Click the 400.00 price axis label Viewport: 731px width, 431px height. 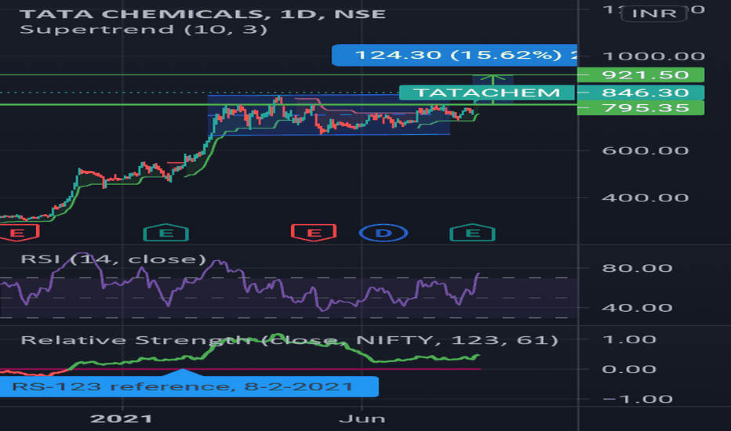pos(646,197)
